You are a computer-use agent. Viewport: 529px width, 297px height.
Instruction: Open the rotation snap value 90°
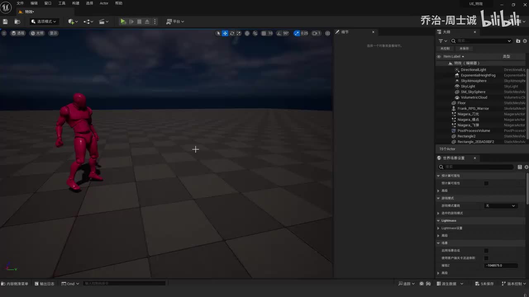point(286,33)
